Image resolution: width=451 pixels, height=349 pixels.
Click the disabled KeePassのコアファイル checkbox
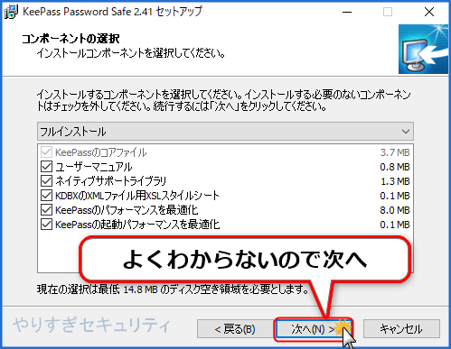[x=46, y=152]
